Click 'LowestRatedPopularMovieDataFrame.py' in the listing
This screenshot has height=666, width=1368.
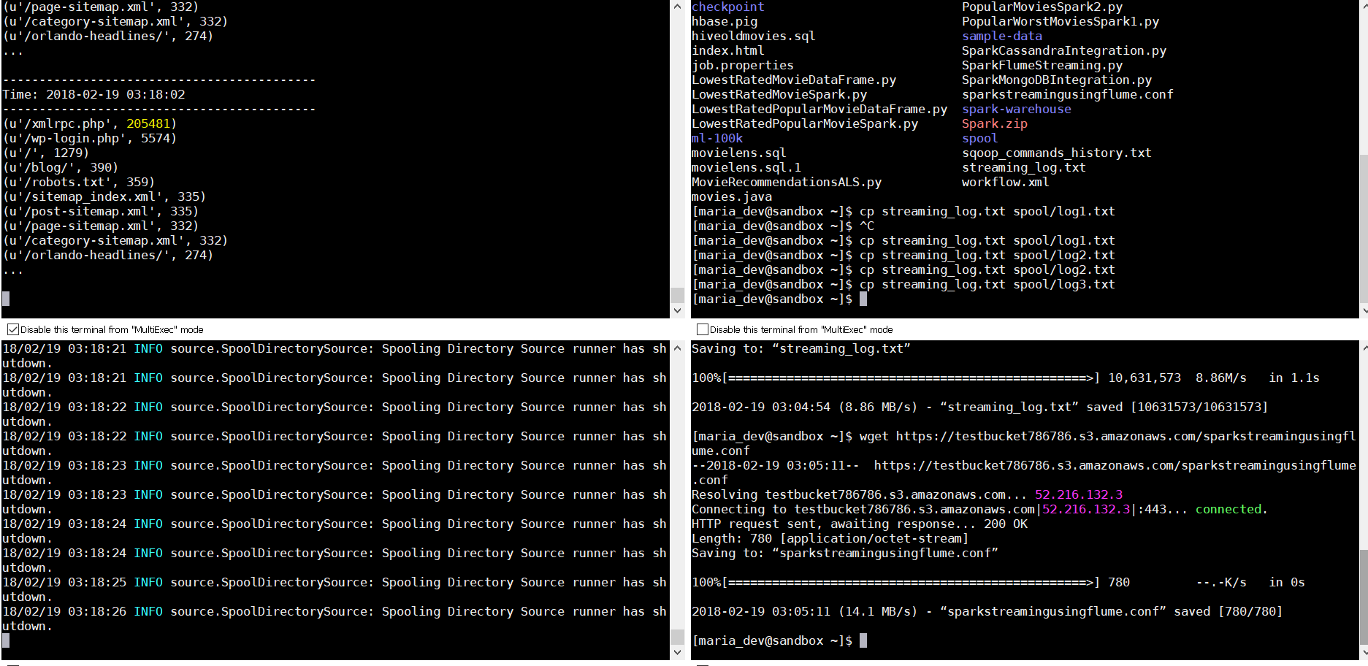[x=819, y=109]
